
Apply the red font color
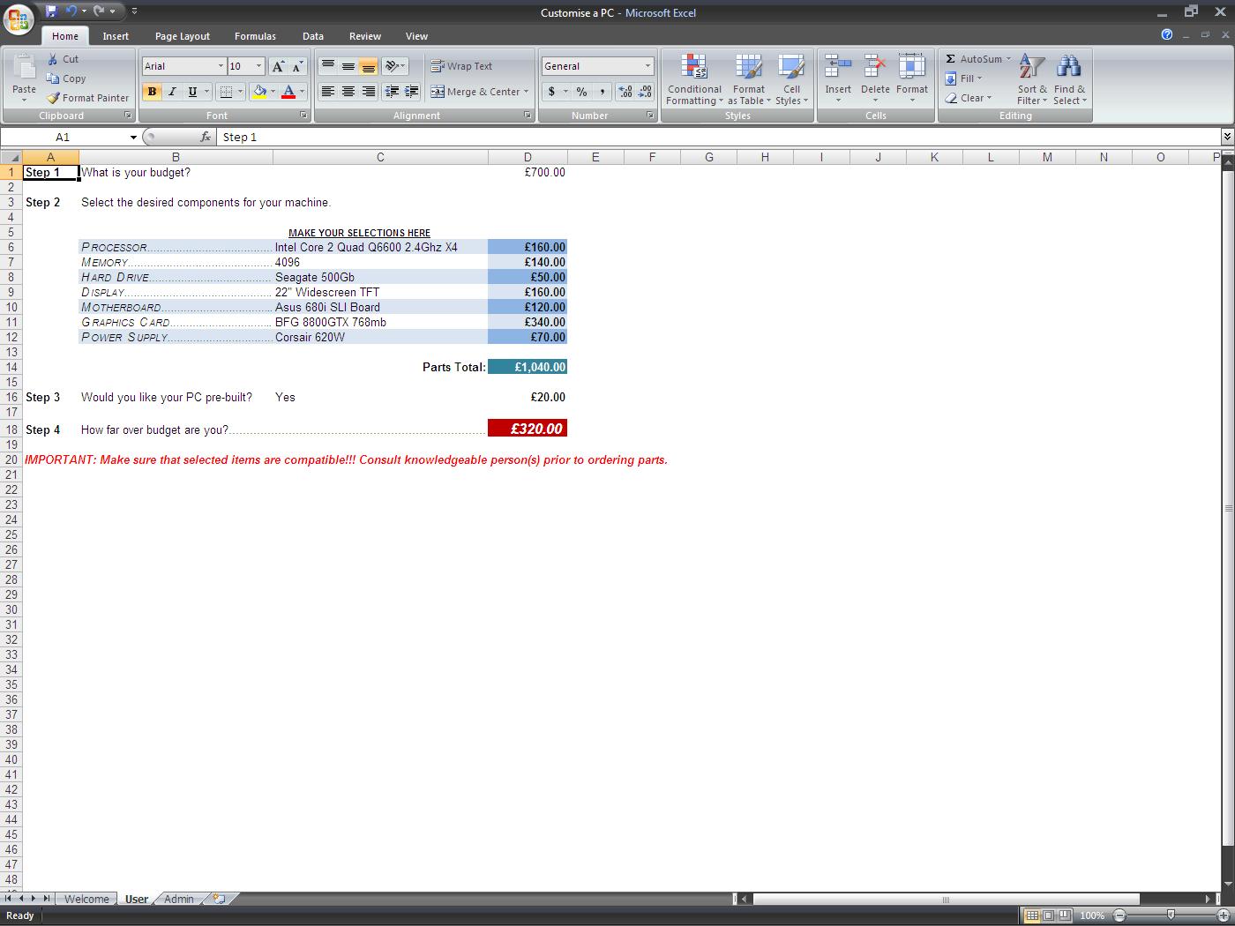coord(288,92)
